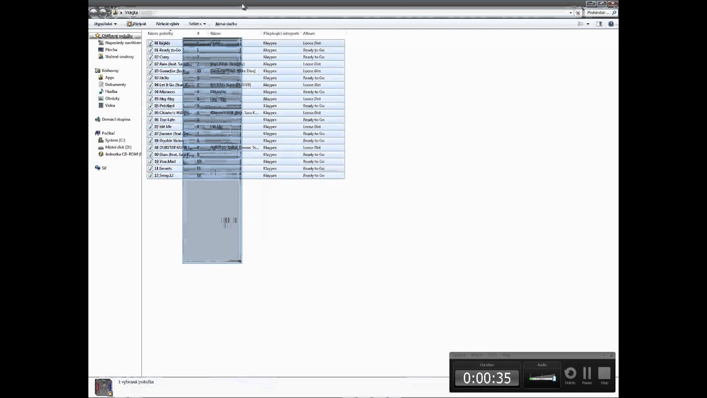707x398 pixels.
Task: Open the Help menu in the recorder
Action: 506,355
